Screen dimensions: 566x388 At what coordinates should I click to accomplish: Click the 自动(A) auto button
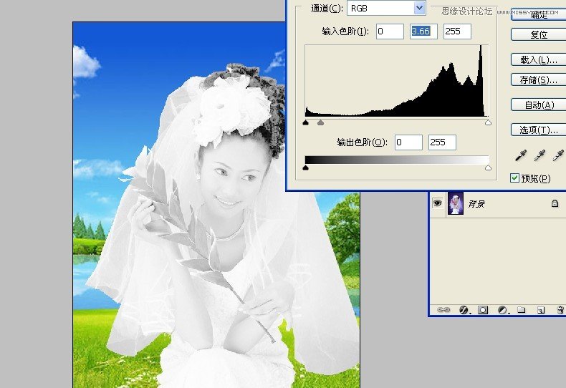(539, 105)
